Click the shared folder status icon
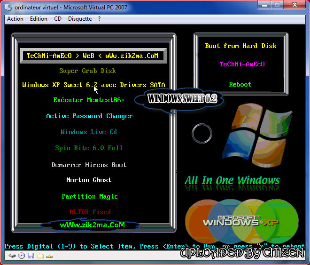Screen dimensions: 310x265 click(40, 256)
